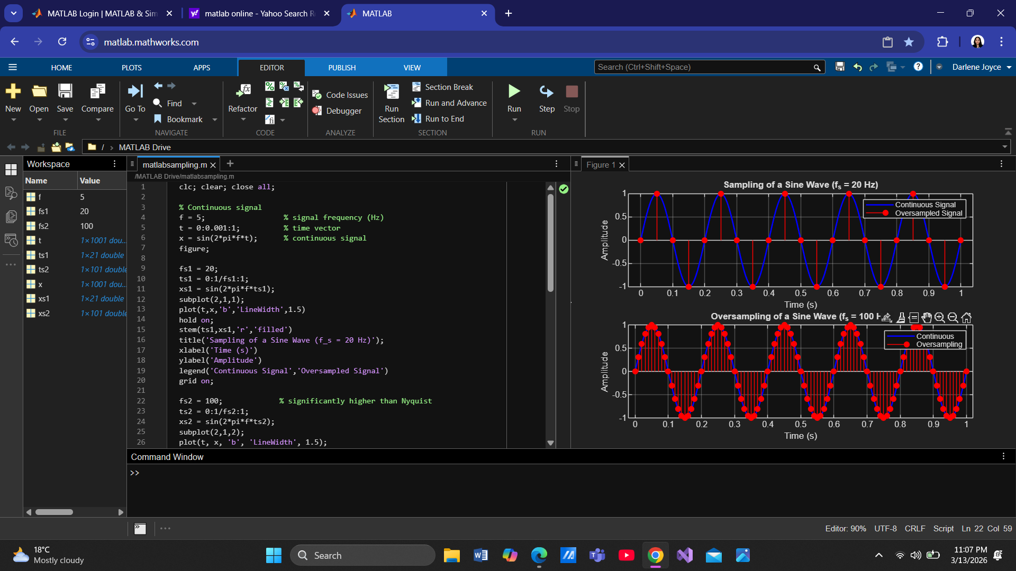Click the Workspace horizontal scrollbar
This screenshot has height=571, width=1016.
(x=54, y=512)
